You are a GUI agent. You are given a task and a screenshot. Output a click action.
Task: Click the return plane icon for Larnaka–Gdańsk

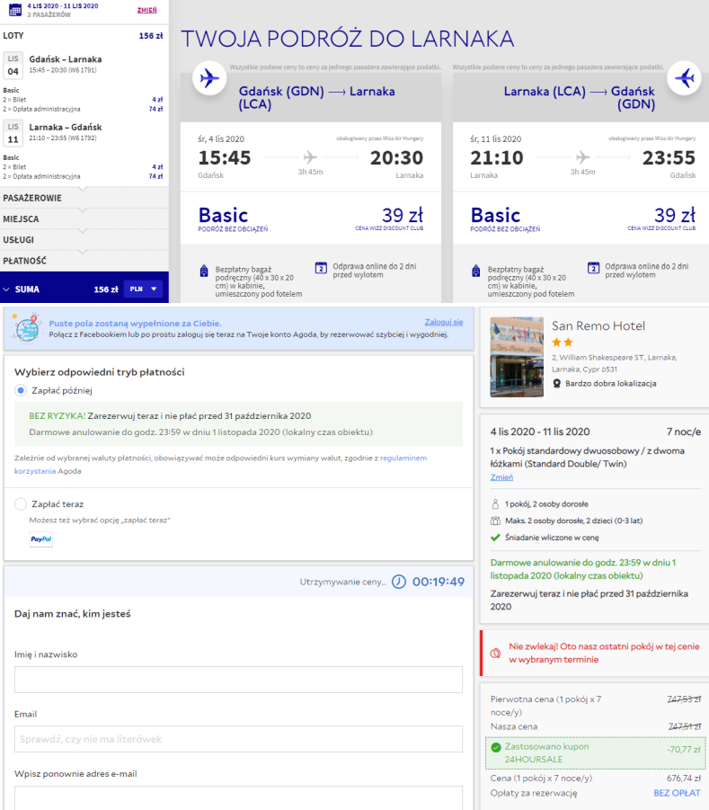tap(684, 78)
